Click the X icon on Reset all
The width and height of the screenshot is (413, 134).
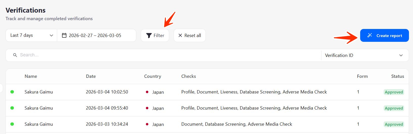pyautogui.click(x=180, y=36)
